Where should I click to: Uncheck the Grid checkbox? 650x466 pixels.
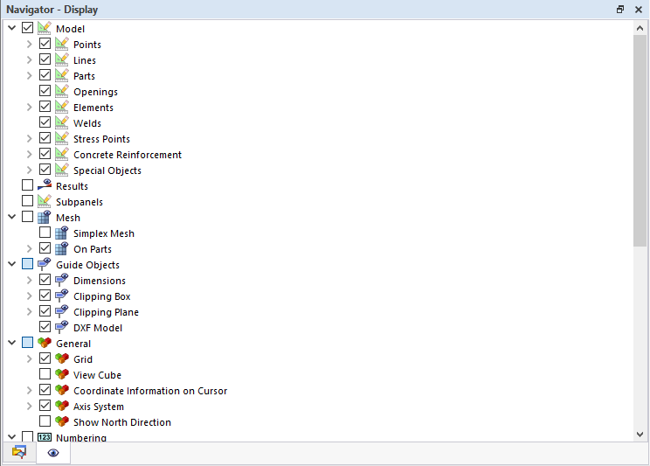coord(45,358)
